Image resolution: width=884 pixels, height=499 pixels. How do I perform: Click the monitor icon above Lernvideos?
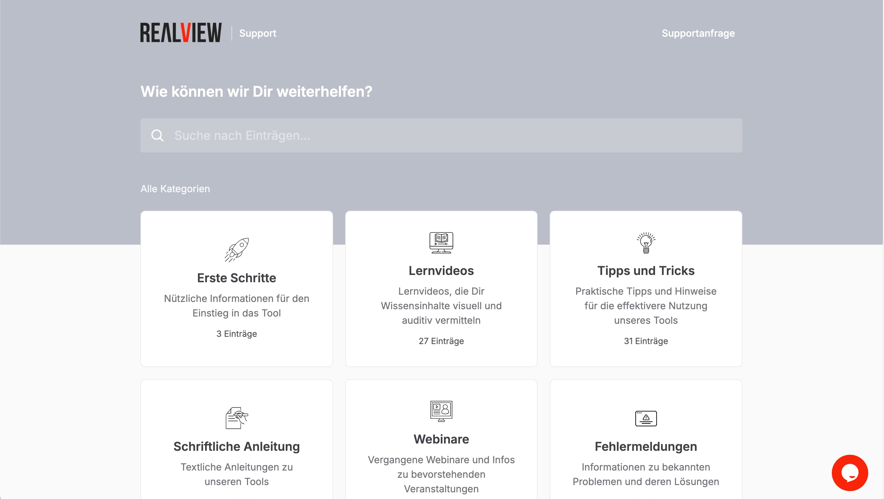pyautogui.click(x=441, y=243)
